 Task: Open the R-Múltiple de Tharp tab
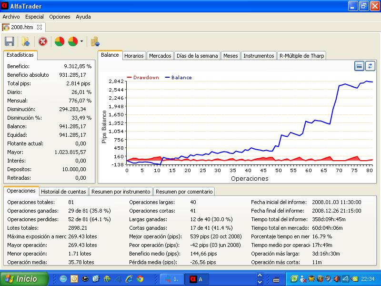tap(301, 56)
